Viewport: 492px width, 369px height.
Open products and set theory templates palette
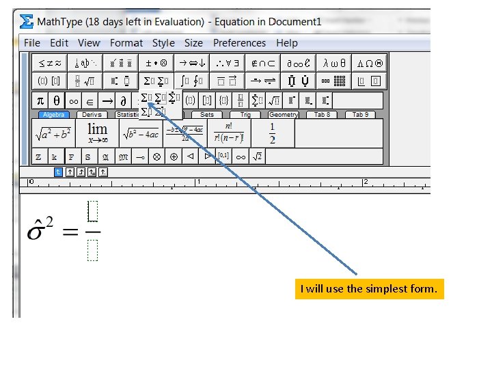pyautogui.click(x=298, y=81)
